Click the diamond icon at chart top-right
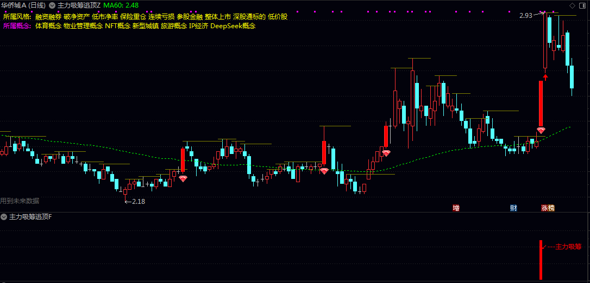This screenshot has width=590, height=283. point(572,5)
